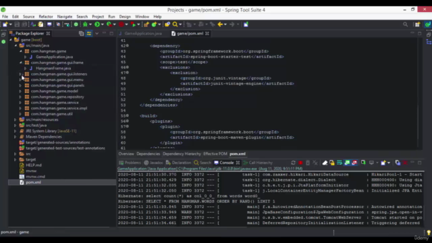Terminate the console process with the red square
Screen dimensions: 432x243
point(300,163)
